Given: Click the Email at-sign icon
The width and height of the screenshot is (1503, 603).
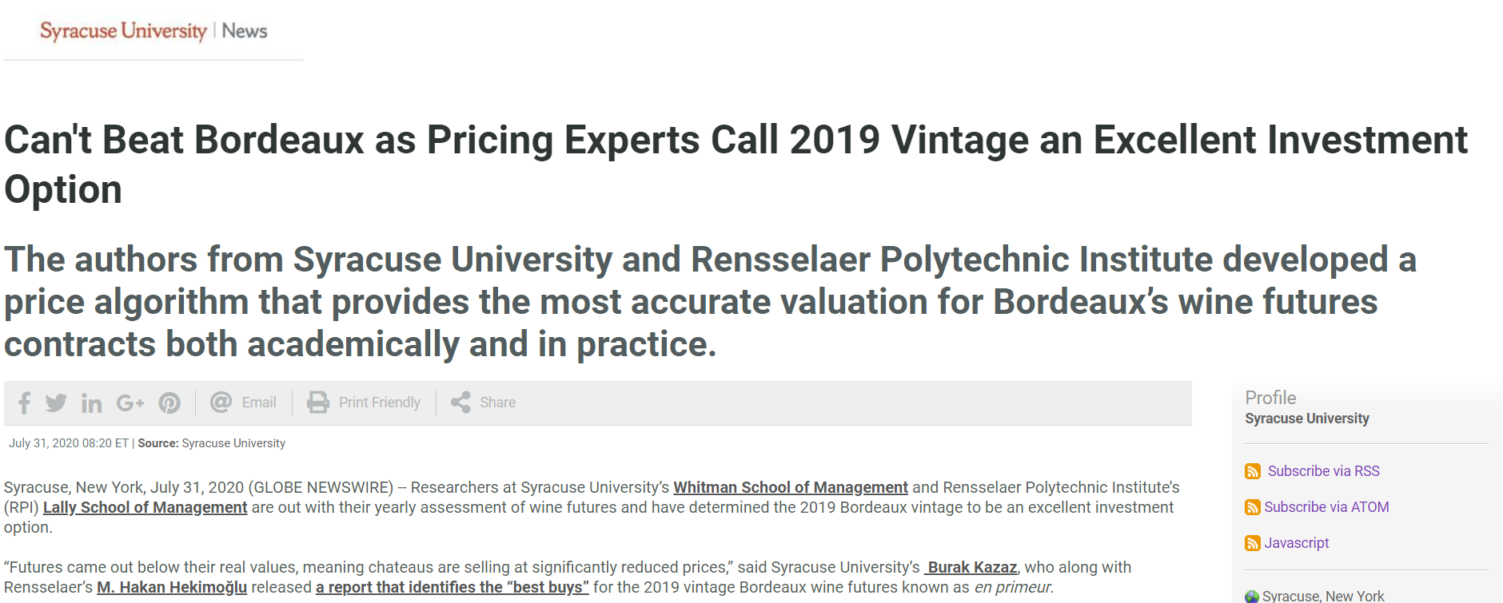Looking at the screenshot, I should pyautogui.click(x=221, y=402).
